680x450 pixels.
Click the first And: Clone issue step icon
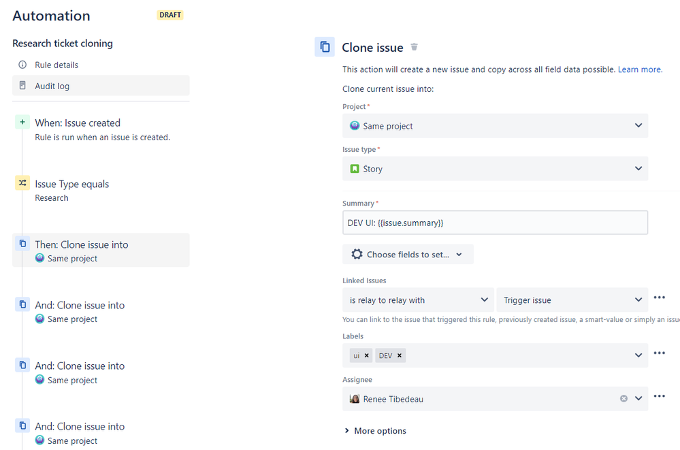(x=22, y=304)
